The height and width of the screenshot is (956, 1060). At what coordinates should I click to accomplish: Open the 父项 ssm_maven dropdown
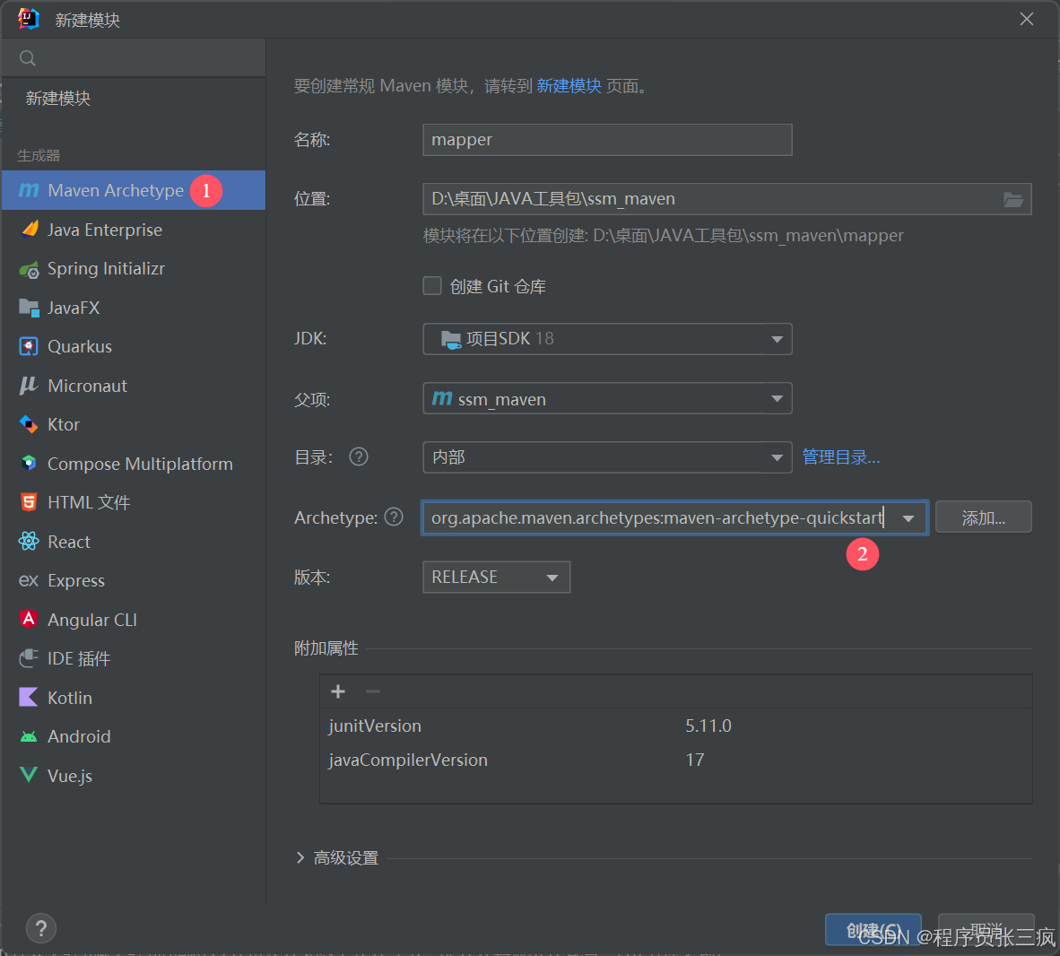(x=607, y=399)
